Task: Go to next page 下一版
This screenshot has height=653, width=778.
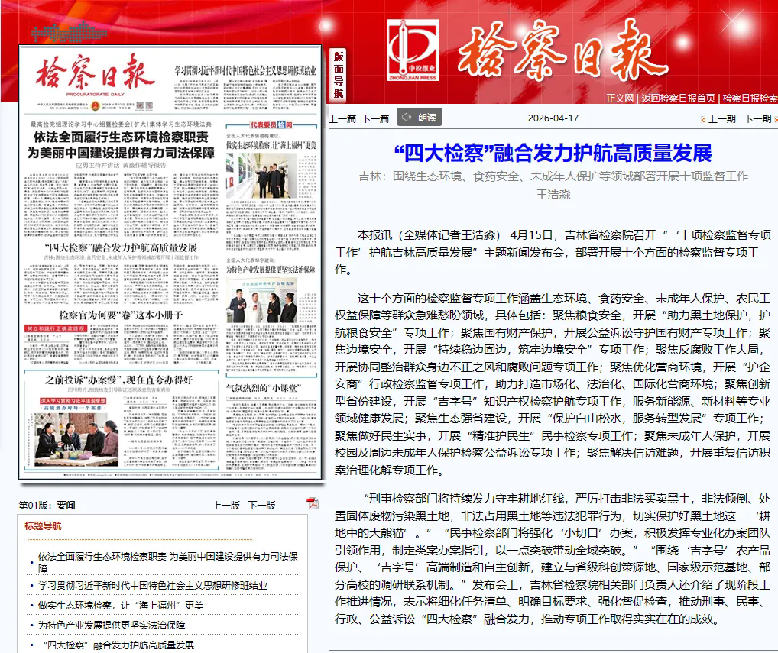Action: 261,505
